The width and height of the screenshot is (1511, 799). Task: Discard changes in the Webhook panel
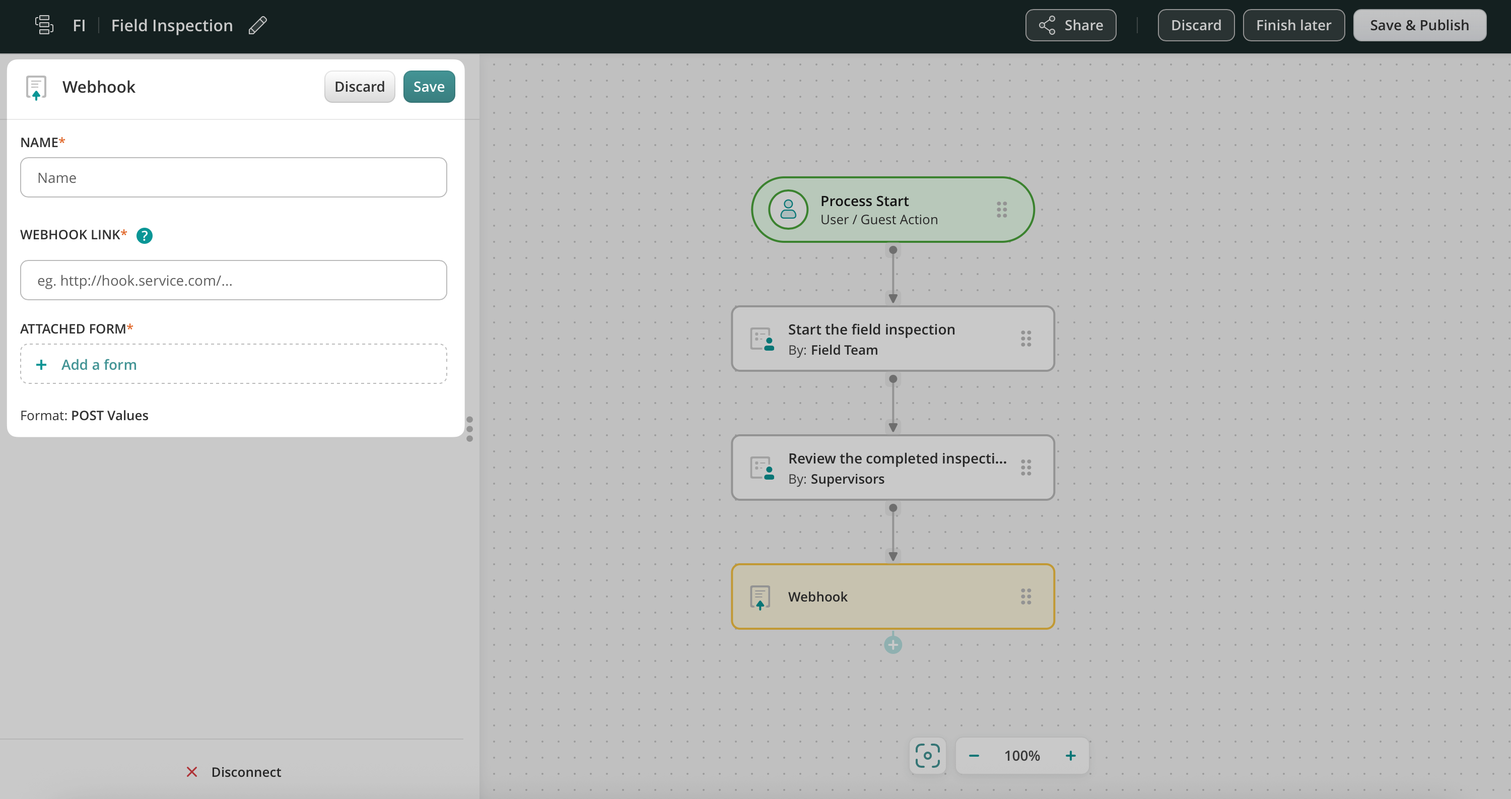pyautogui.click(x=360, y=87)
